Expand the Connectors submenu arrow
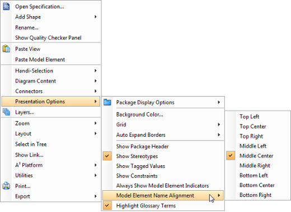 (96, 91)
